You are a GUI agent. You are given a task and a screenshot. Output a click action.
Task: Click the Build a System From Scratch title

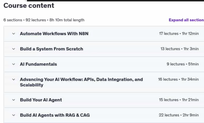pyautogui.click(x=52, y=49)
